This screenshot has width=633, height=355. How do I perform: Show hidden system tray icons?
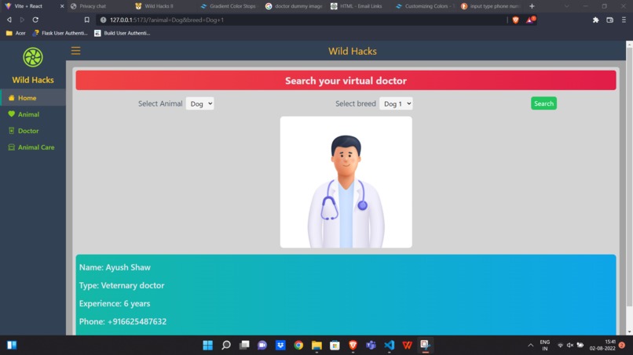click(x=530, y=346)
